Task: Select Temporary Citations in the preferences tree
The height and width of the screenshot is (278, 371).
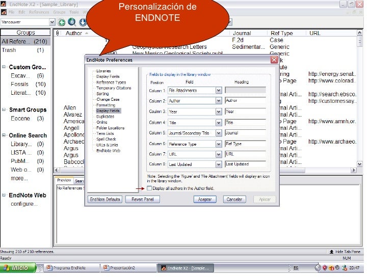Action: click(114, 88)
